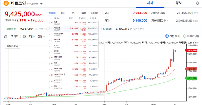The height and width of the screenshot is (105, 202).
Task: Expand chart to fullscreen with arrows icon
Action: click(5, 36)
